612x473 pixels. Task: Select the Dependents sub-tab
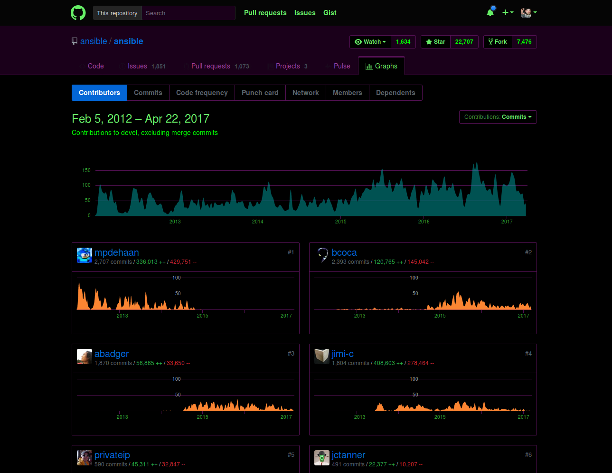point(395,93)
